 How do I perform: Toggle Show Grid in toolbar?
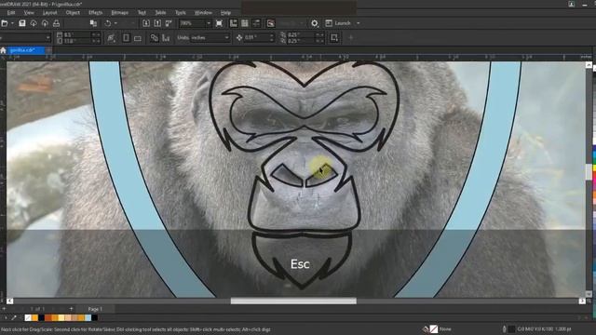tap(245, 23)
